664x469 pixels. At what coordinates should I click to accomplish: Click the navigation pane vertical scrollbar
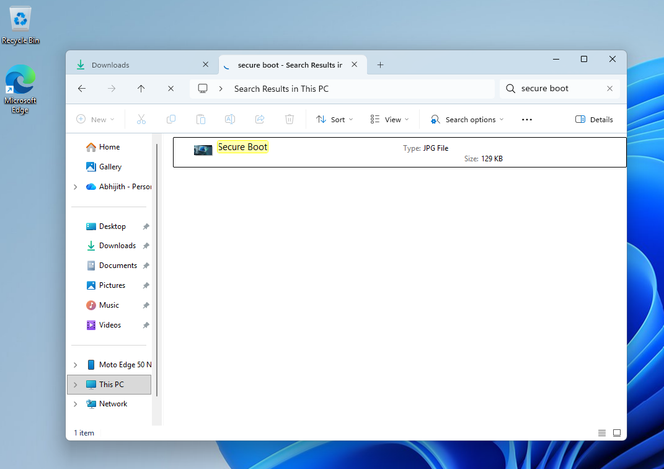[157, 271]
